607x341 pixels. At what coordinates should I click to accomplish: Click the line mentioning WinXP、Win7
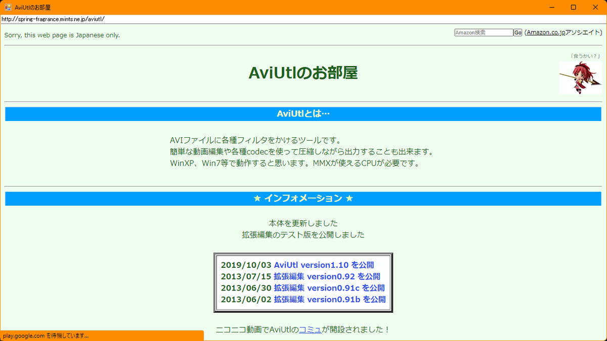tap(295, 163)
